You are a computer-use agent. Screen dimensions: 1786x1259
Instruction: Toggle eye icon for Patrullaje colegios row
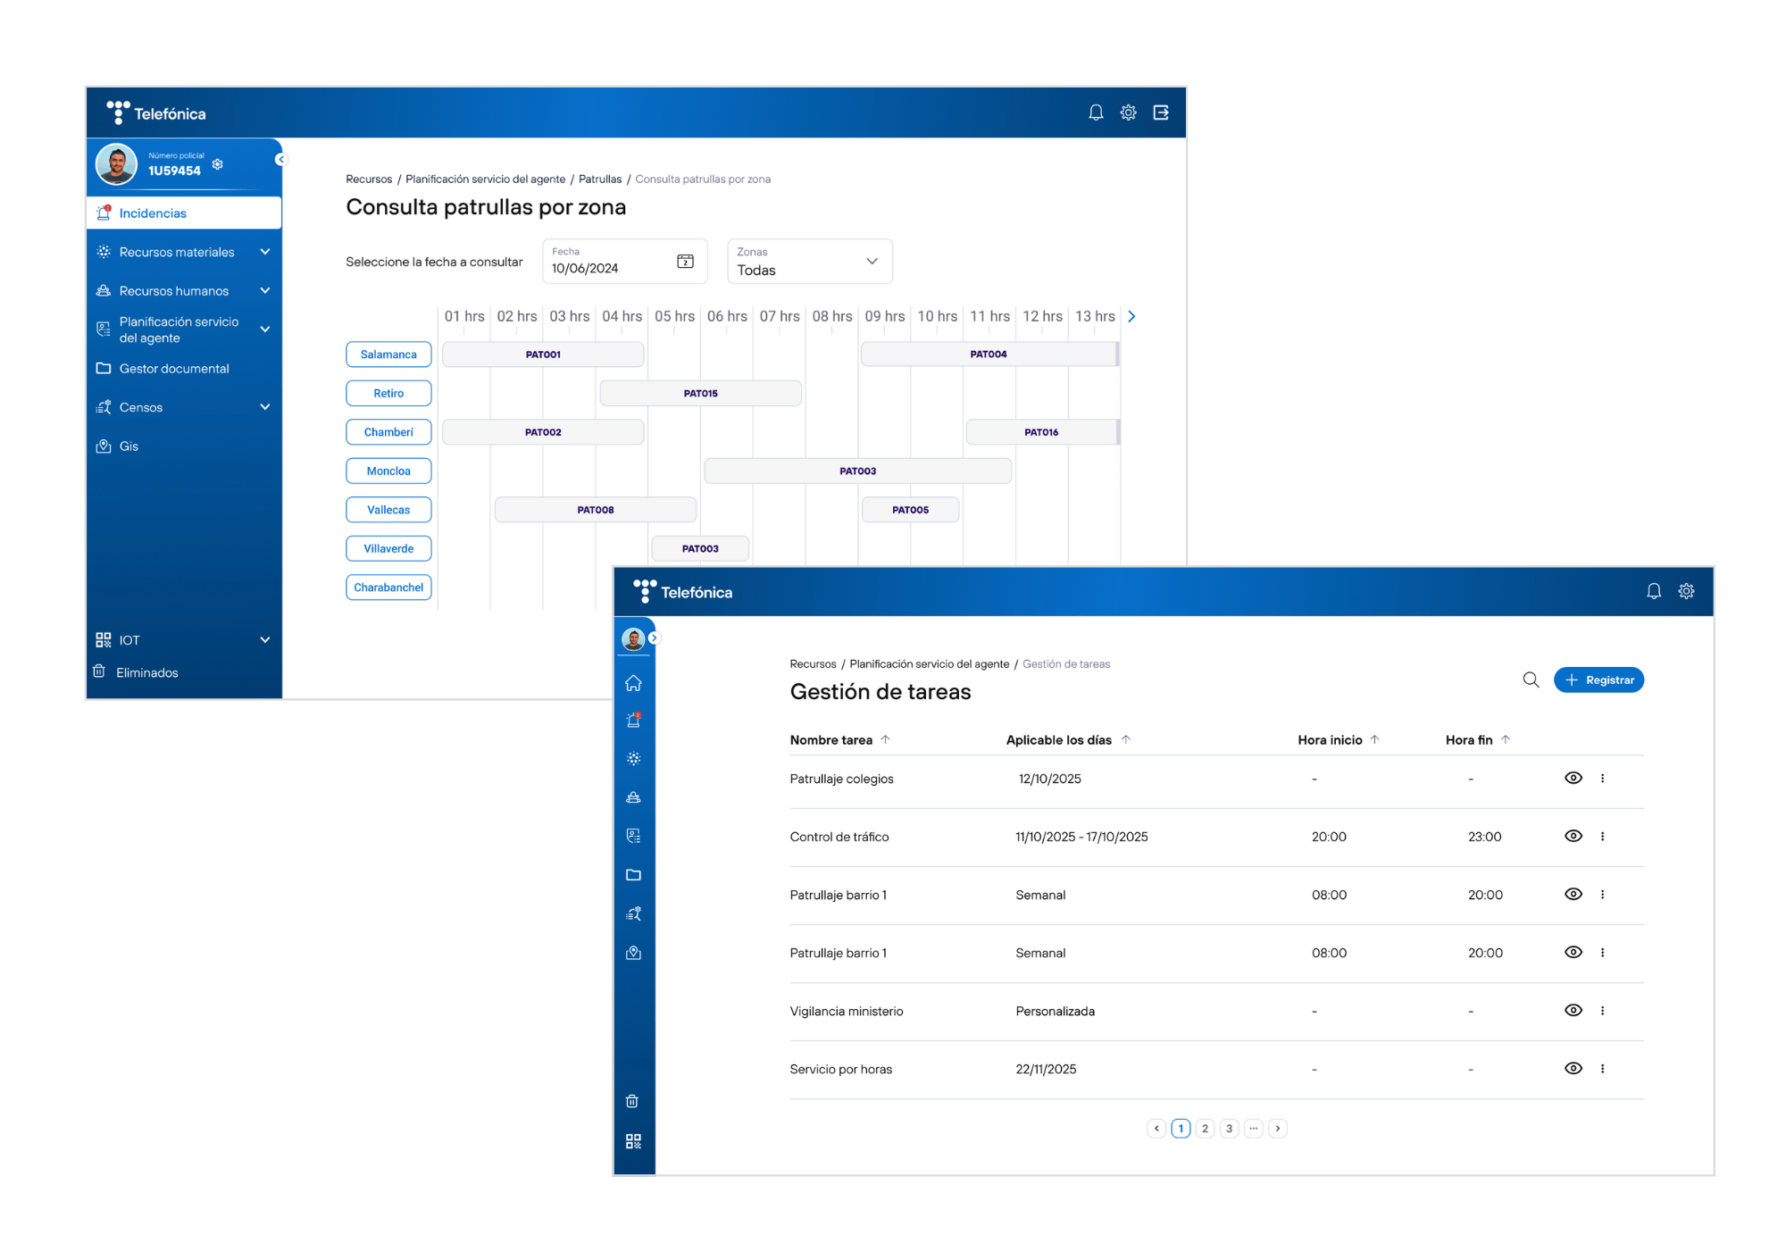1573,778
